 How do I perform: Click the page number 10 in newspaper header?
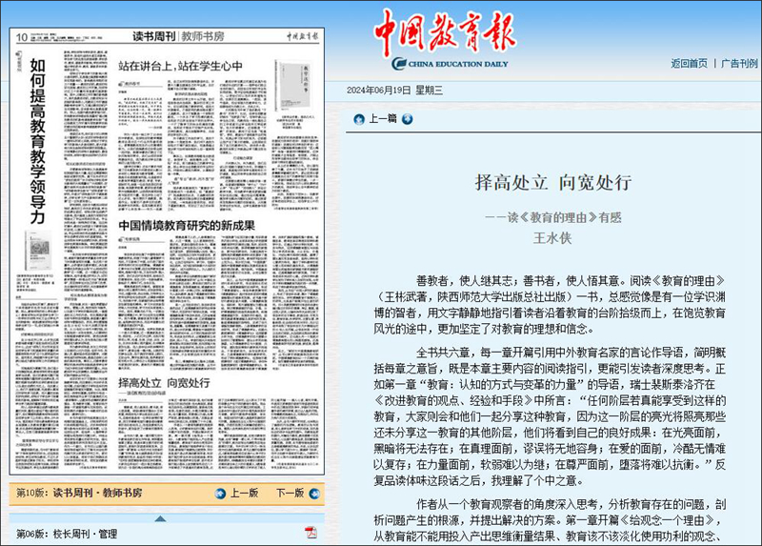[x=22, y=37]
